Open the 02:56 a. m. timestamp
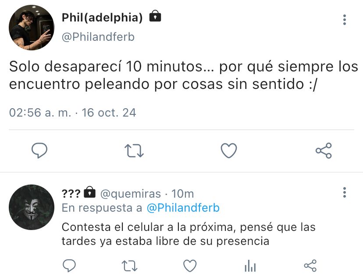Viewport: 363px width, 280px height. coord(40,113)
